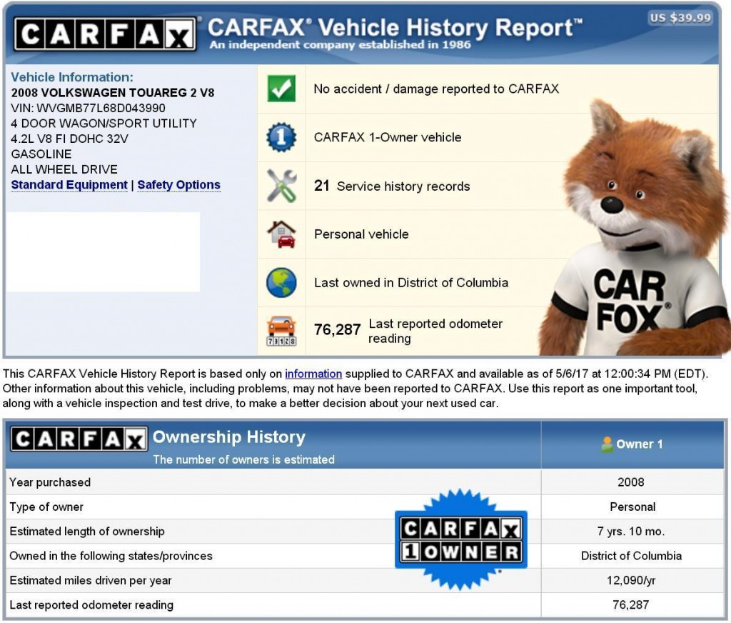The width and height of the screenshot is (731, 623).
Task: Click the orange car odometer icon
Action: pos(281,331)
